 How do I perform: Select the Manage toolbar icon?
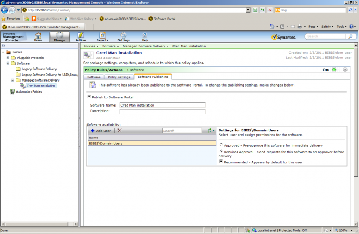tap(59, 36)
